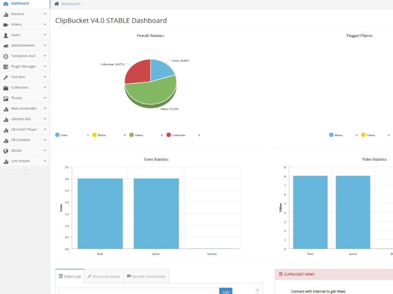Click the Personal Notes pencil icon
The height and width of the screenshot is (294, 393).
click(89, 276)
